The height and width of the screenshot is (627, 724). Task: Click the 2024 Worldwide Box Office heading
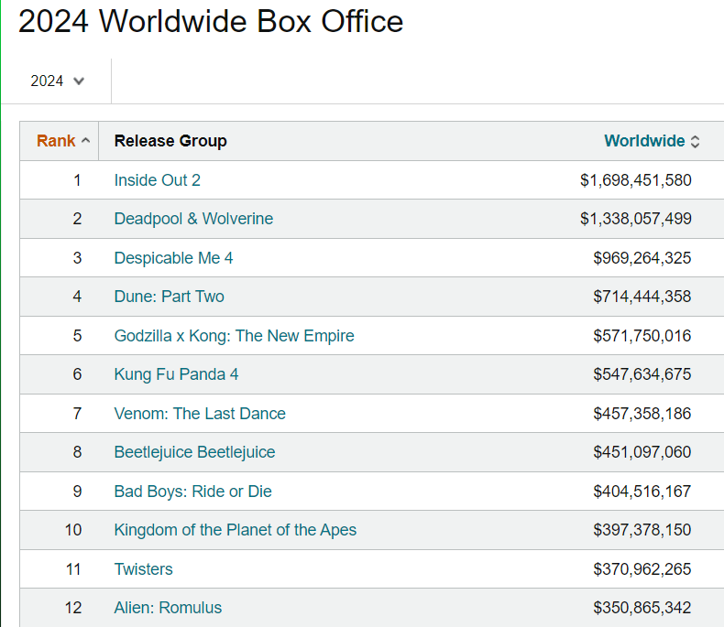click(211, 21)
